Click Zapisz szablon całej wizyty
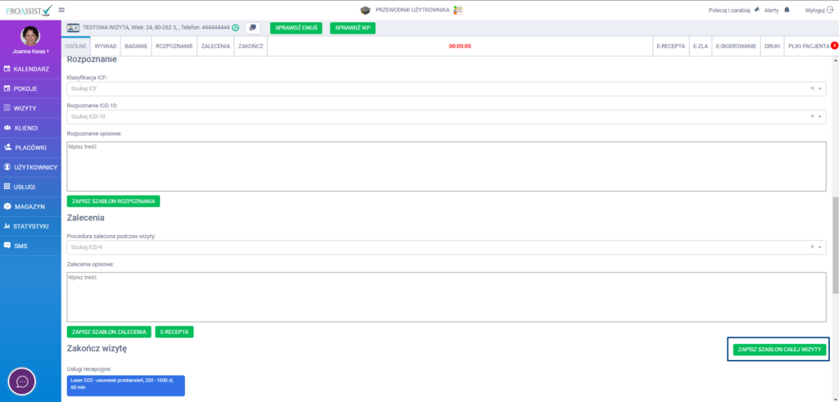839x402 pixels. coord(779,350)
